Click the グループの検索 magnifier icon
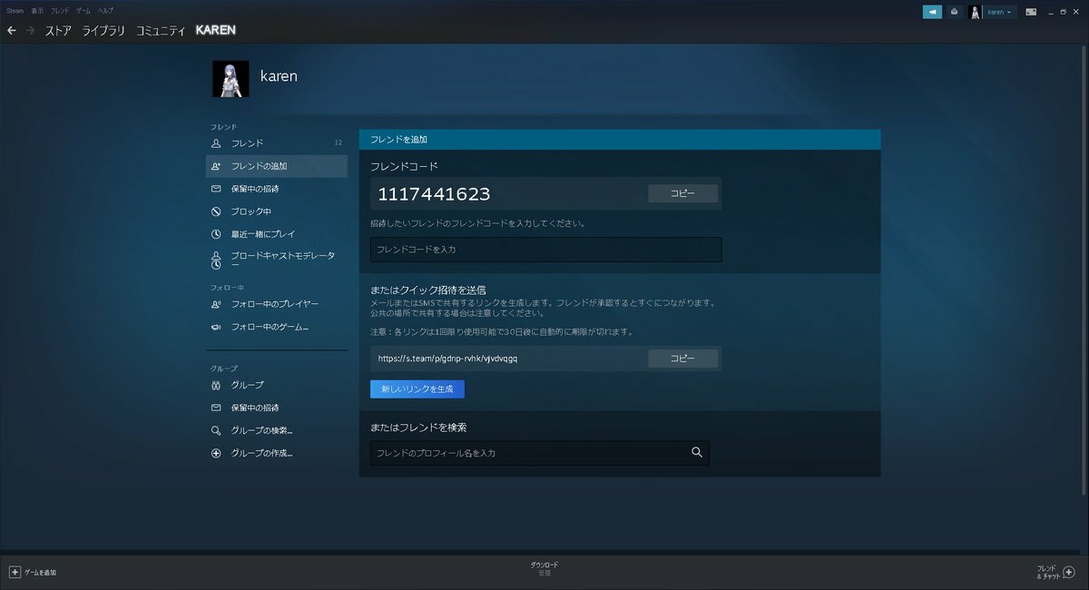This screenshot has height=590, width=1089. coord(216,430)
